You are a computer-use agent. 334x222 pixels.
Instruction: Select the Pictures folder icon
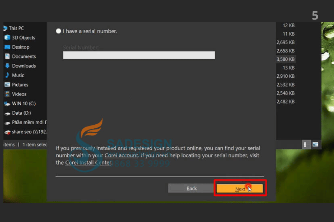7,85
